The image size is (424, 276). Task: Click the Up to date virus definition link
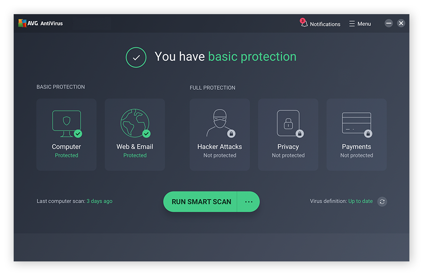click(360, 201)
